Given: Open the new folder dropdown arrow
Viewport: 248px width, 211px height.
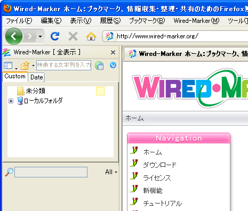Looking at the screenshot, I should (33, 66).
